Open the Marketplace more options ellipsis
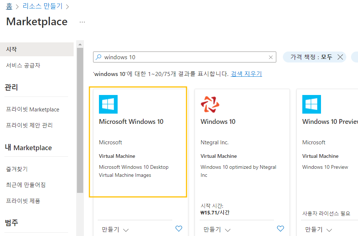358x236 pixels. tap(82, 22)
